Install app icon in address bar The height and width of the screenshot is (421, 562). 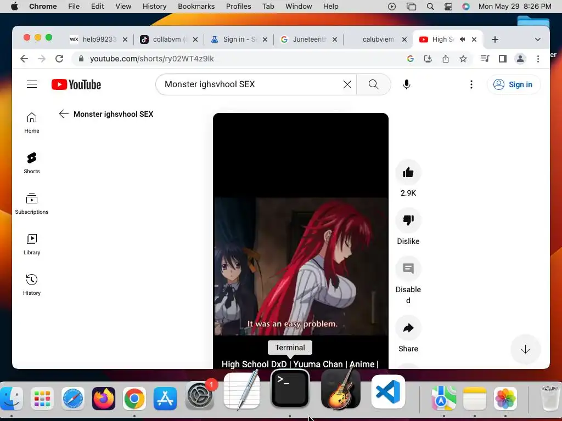pyautogui.click(x=428, y=59)
